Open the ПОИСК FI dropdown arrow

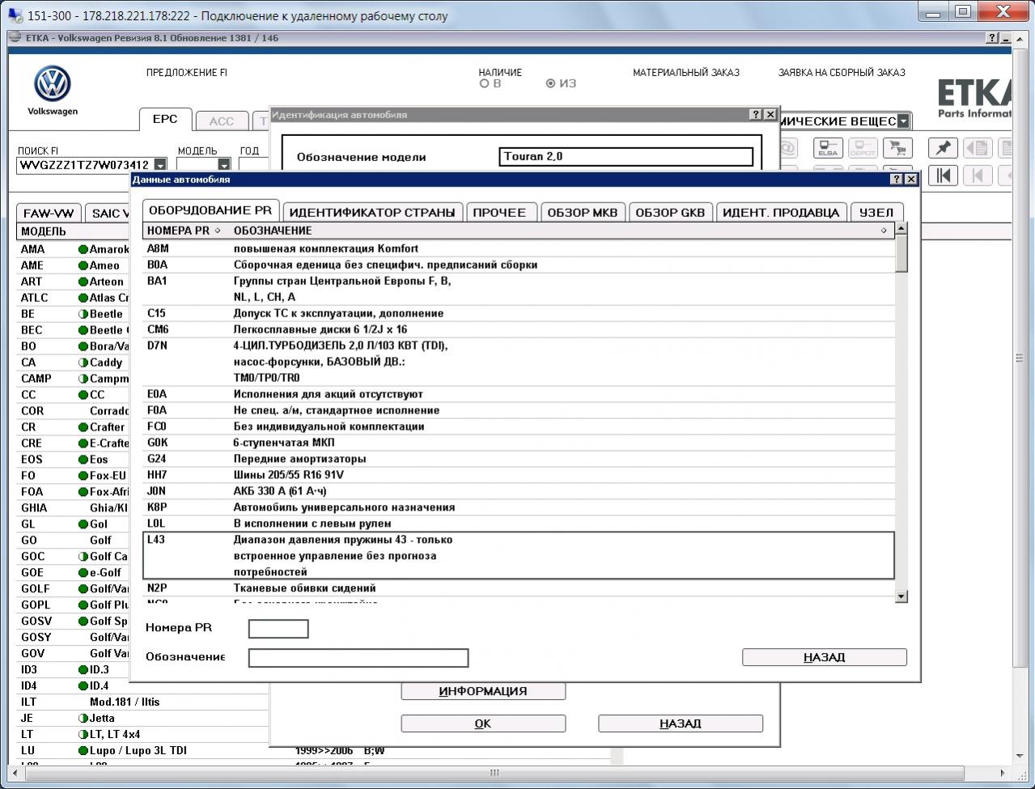pyautogui.click(x=160, y=165)
